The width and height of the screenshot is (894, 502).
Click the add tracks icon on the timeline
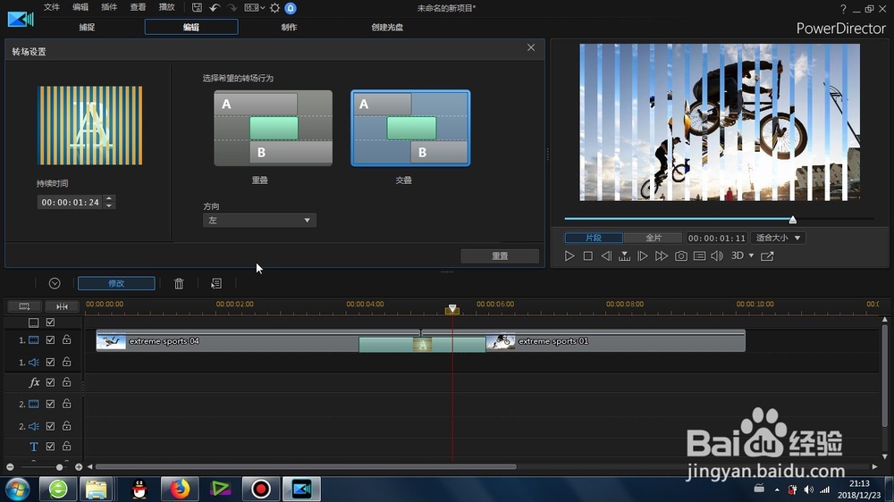click(24, 306)
